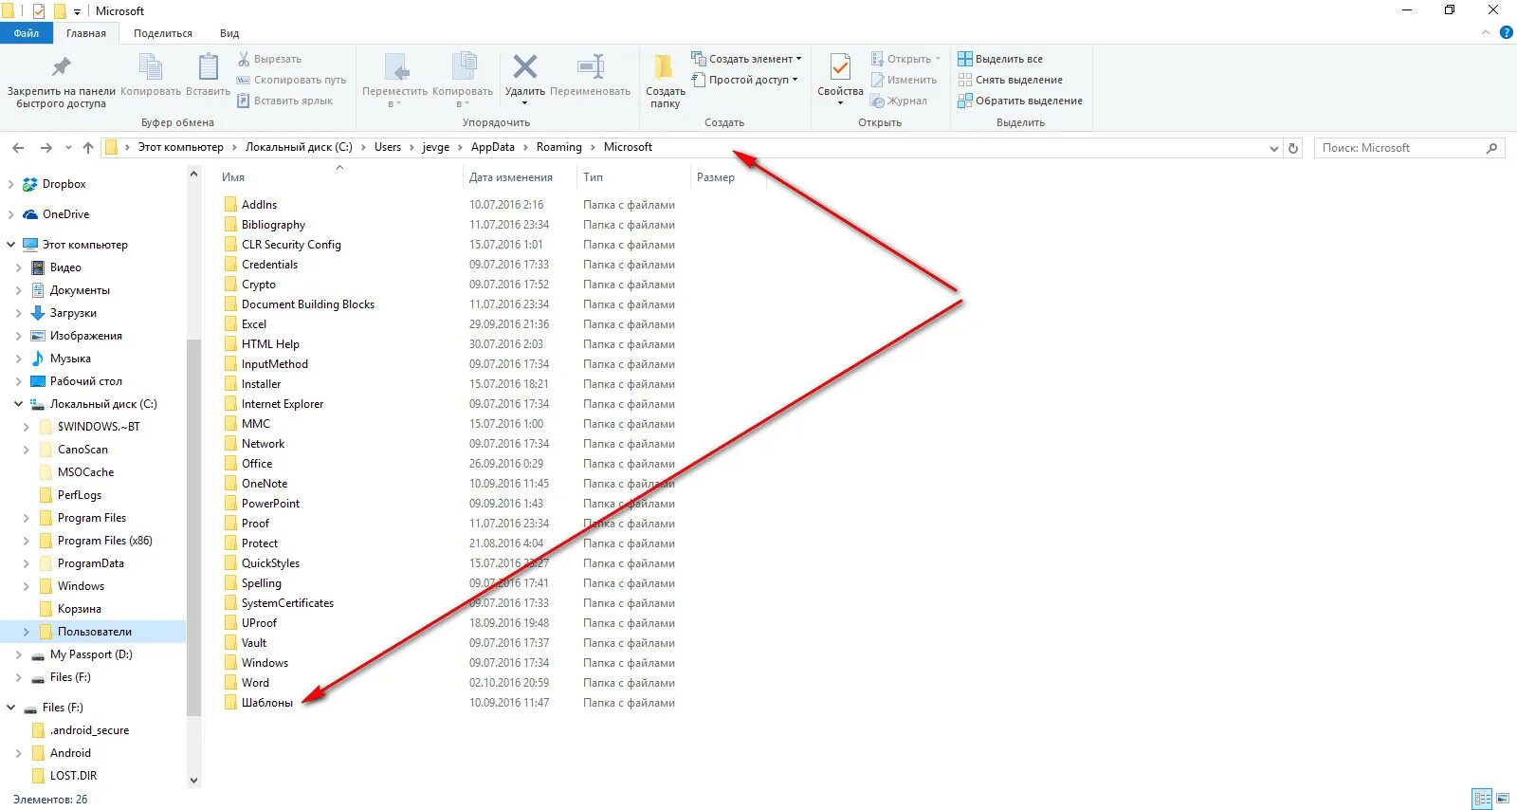Click Вырезать scissors icon
The height and width of the screenshot is (810, 1517).
(244, 59)
